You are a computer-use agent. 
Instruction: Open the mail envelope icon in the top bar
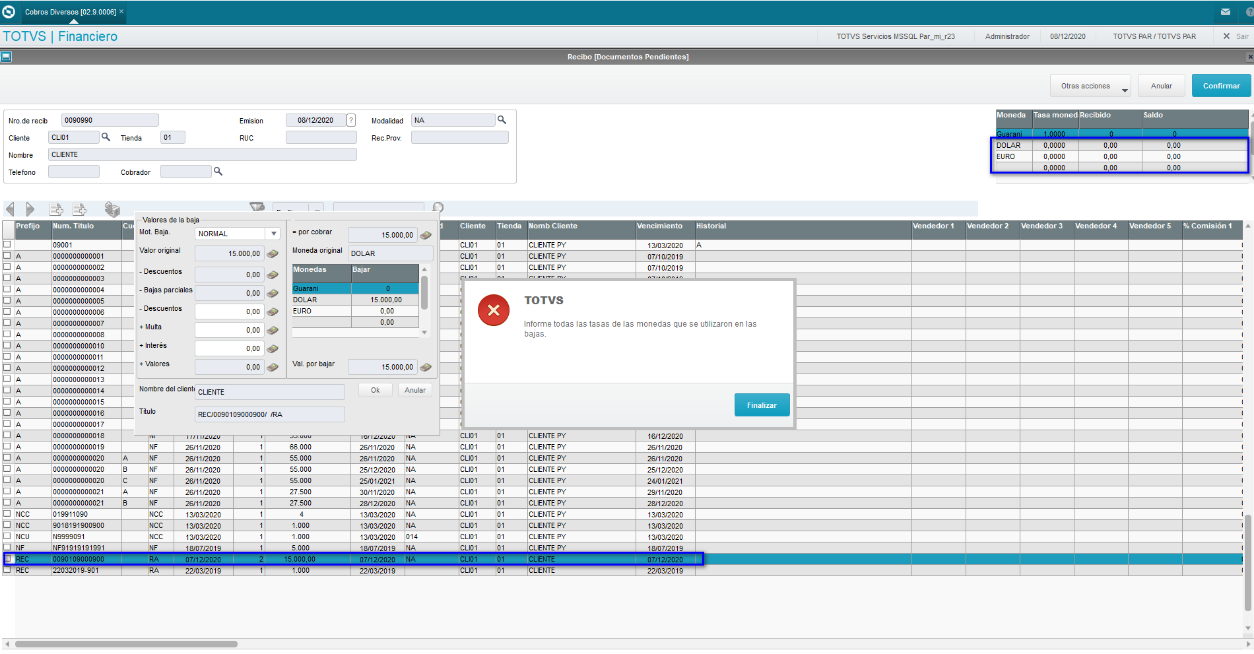pos(1226,12)
